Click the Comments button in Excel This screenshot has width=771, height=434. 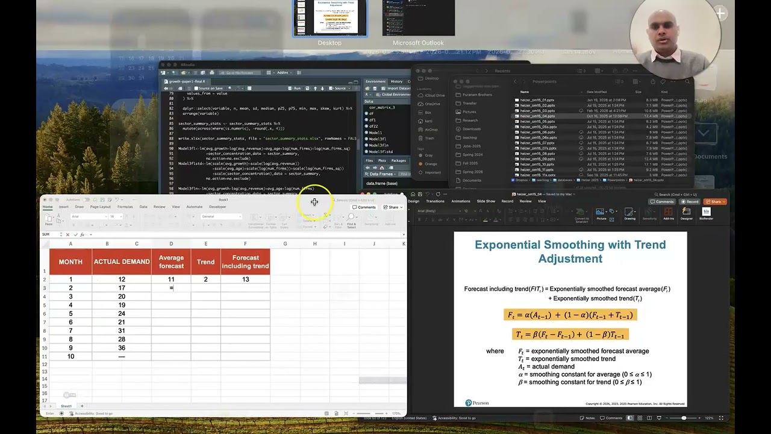[364, 207]
